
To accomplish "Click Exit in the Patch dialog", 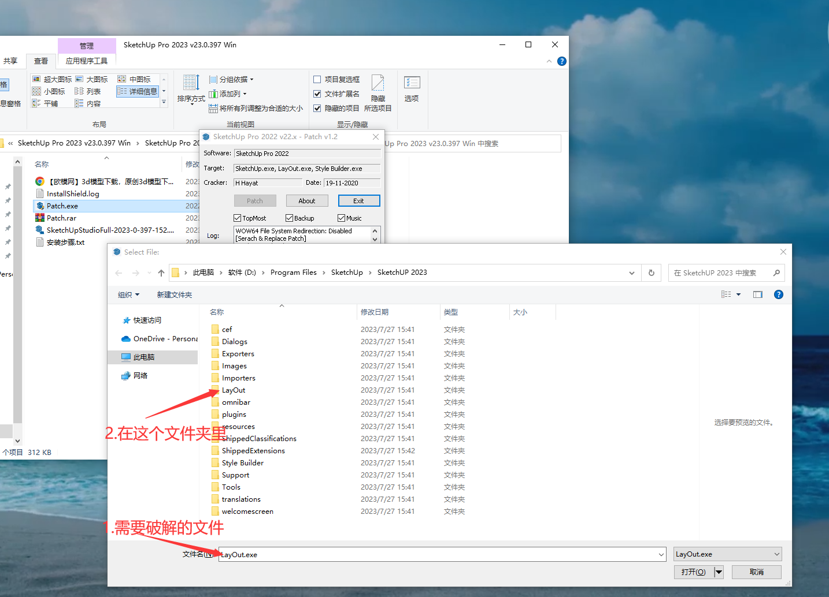I will pyautogui.click(x=359, y=201).
